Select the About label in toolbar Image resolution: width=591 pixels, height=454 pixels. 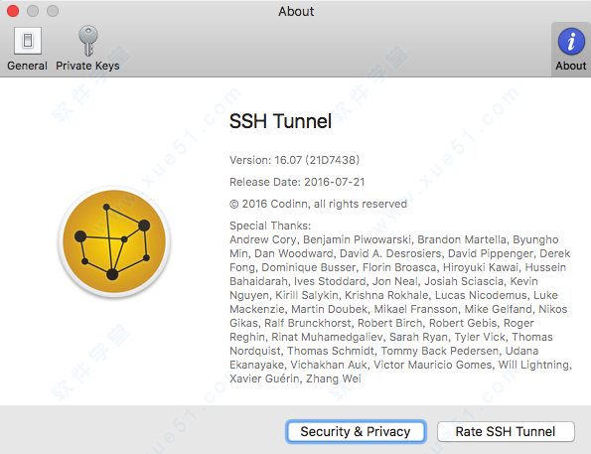[x=571, y=66]
